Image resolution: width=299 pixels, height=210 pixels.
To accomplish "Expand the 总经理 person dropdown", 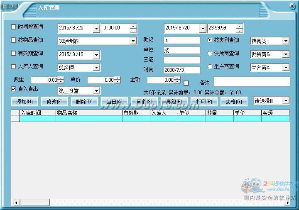I will [96, 68].
